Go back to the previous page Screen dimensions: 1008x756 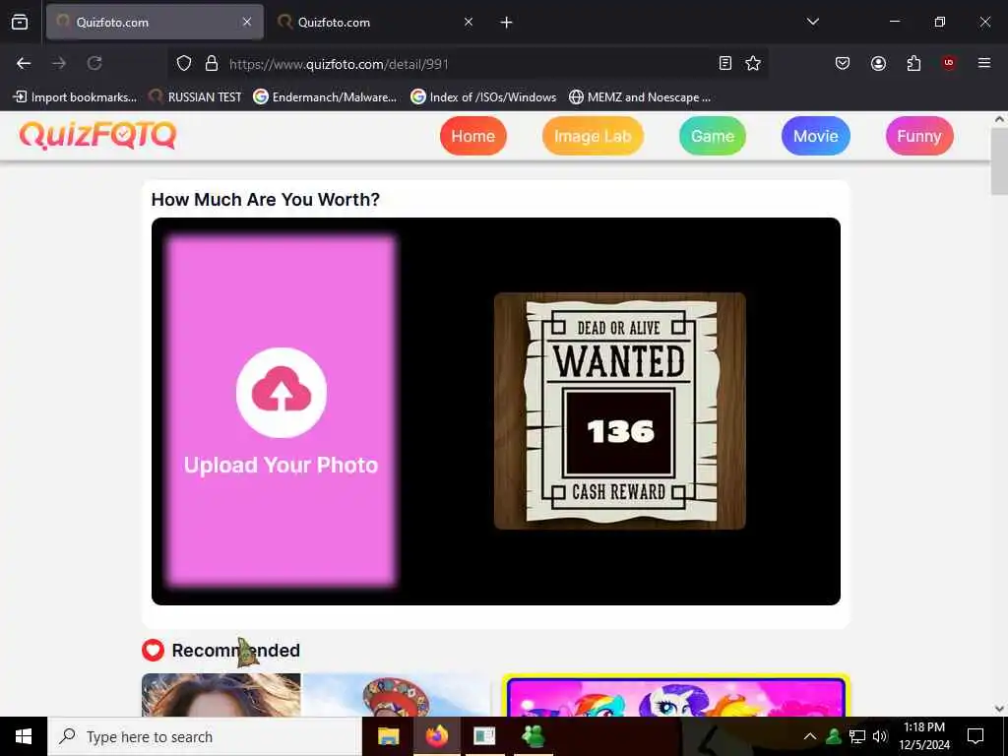pyautogui.click(x=24, y=63)
